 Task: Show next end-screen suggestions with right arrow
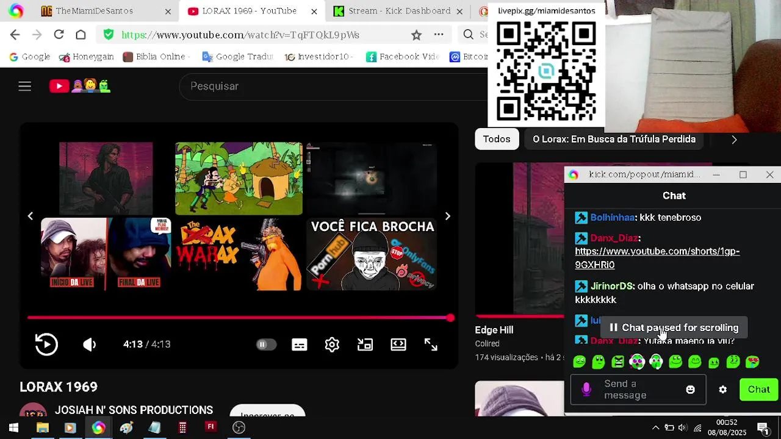click(x=448, y=216)
